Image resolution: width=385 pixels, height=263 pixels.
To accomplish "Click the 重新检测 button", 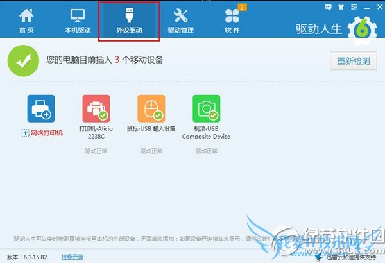I will pos(354,61).
